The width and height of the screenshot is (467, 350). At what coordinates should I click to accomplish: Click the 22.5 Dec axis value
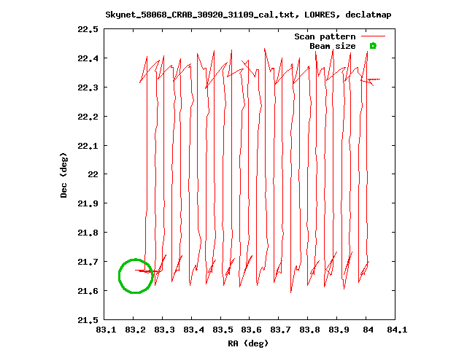point(88,29)
